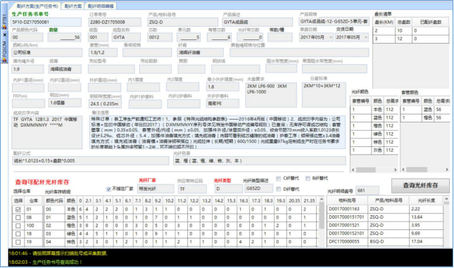Click the supplier code field TF
454x268 pixels.
click(192, 189)
